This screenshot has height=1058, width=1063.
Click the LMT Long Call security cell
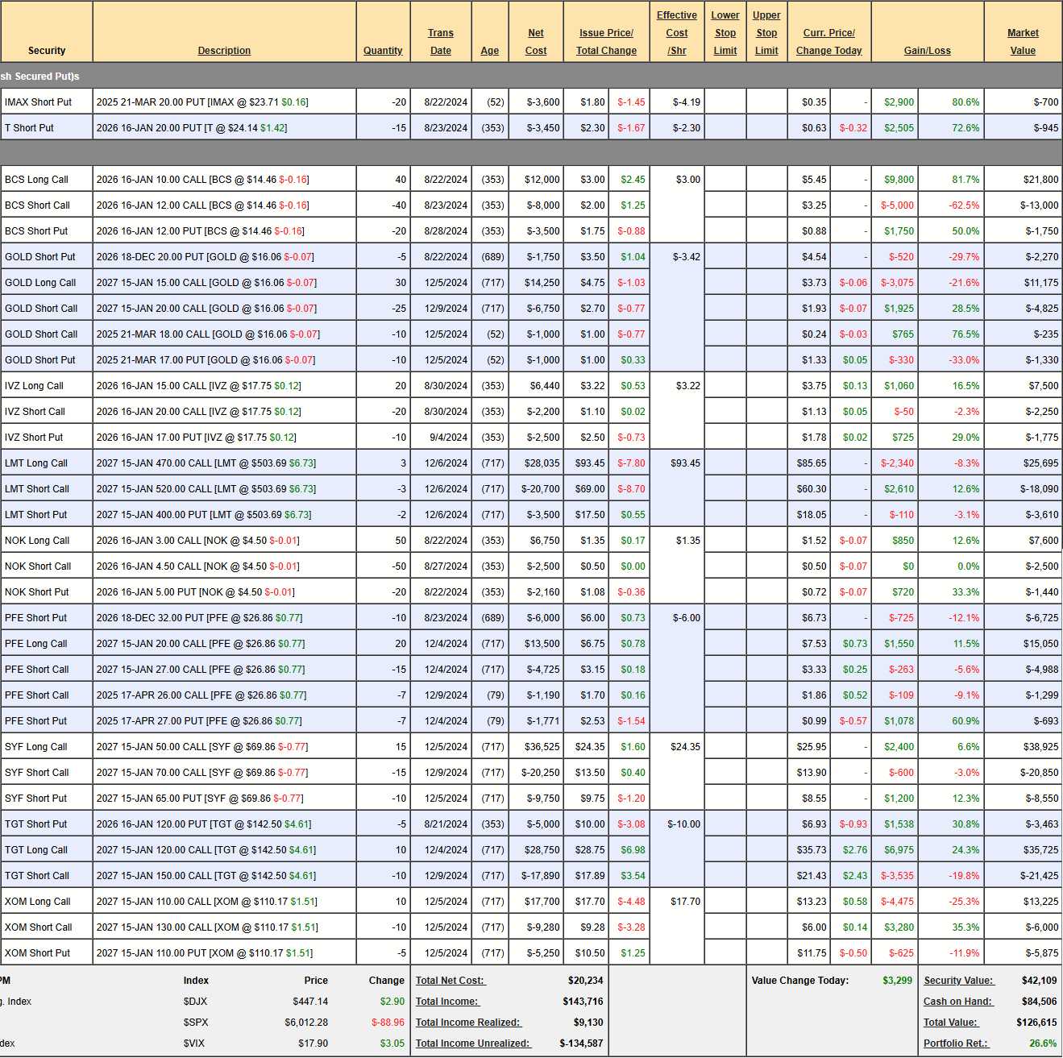36,463
